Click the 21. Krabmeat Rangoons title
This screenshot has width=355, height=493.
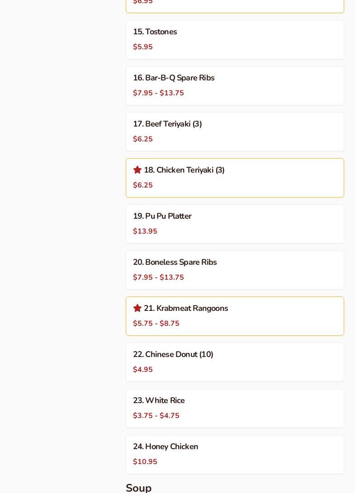(x=186, y=309)
